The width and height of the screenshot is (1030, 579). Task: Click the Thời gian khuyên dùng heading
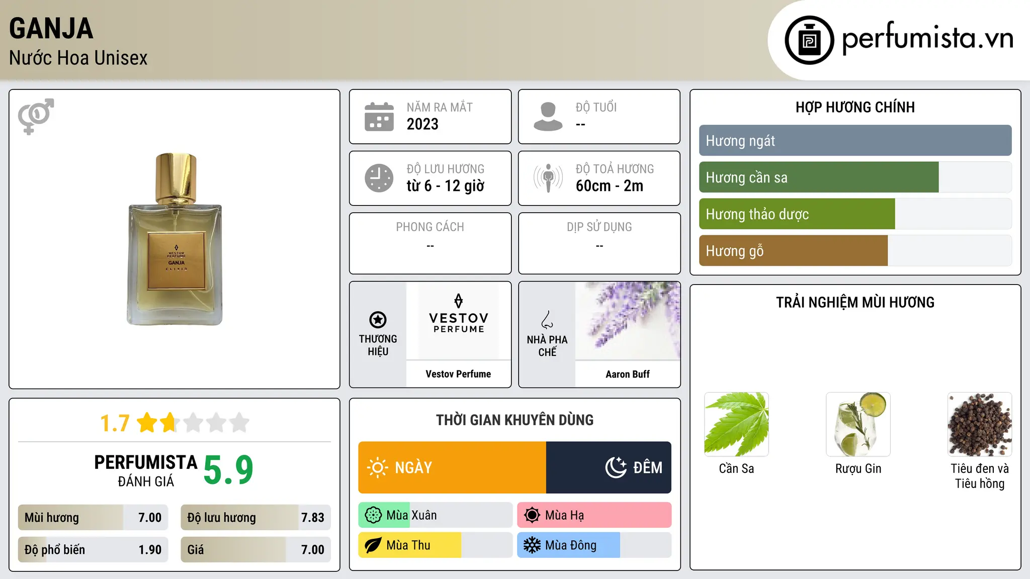[514, 420]
